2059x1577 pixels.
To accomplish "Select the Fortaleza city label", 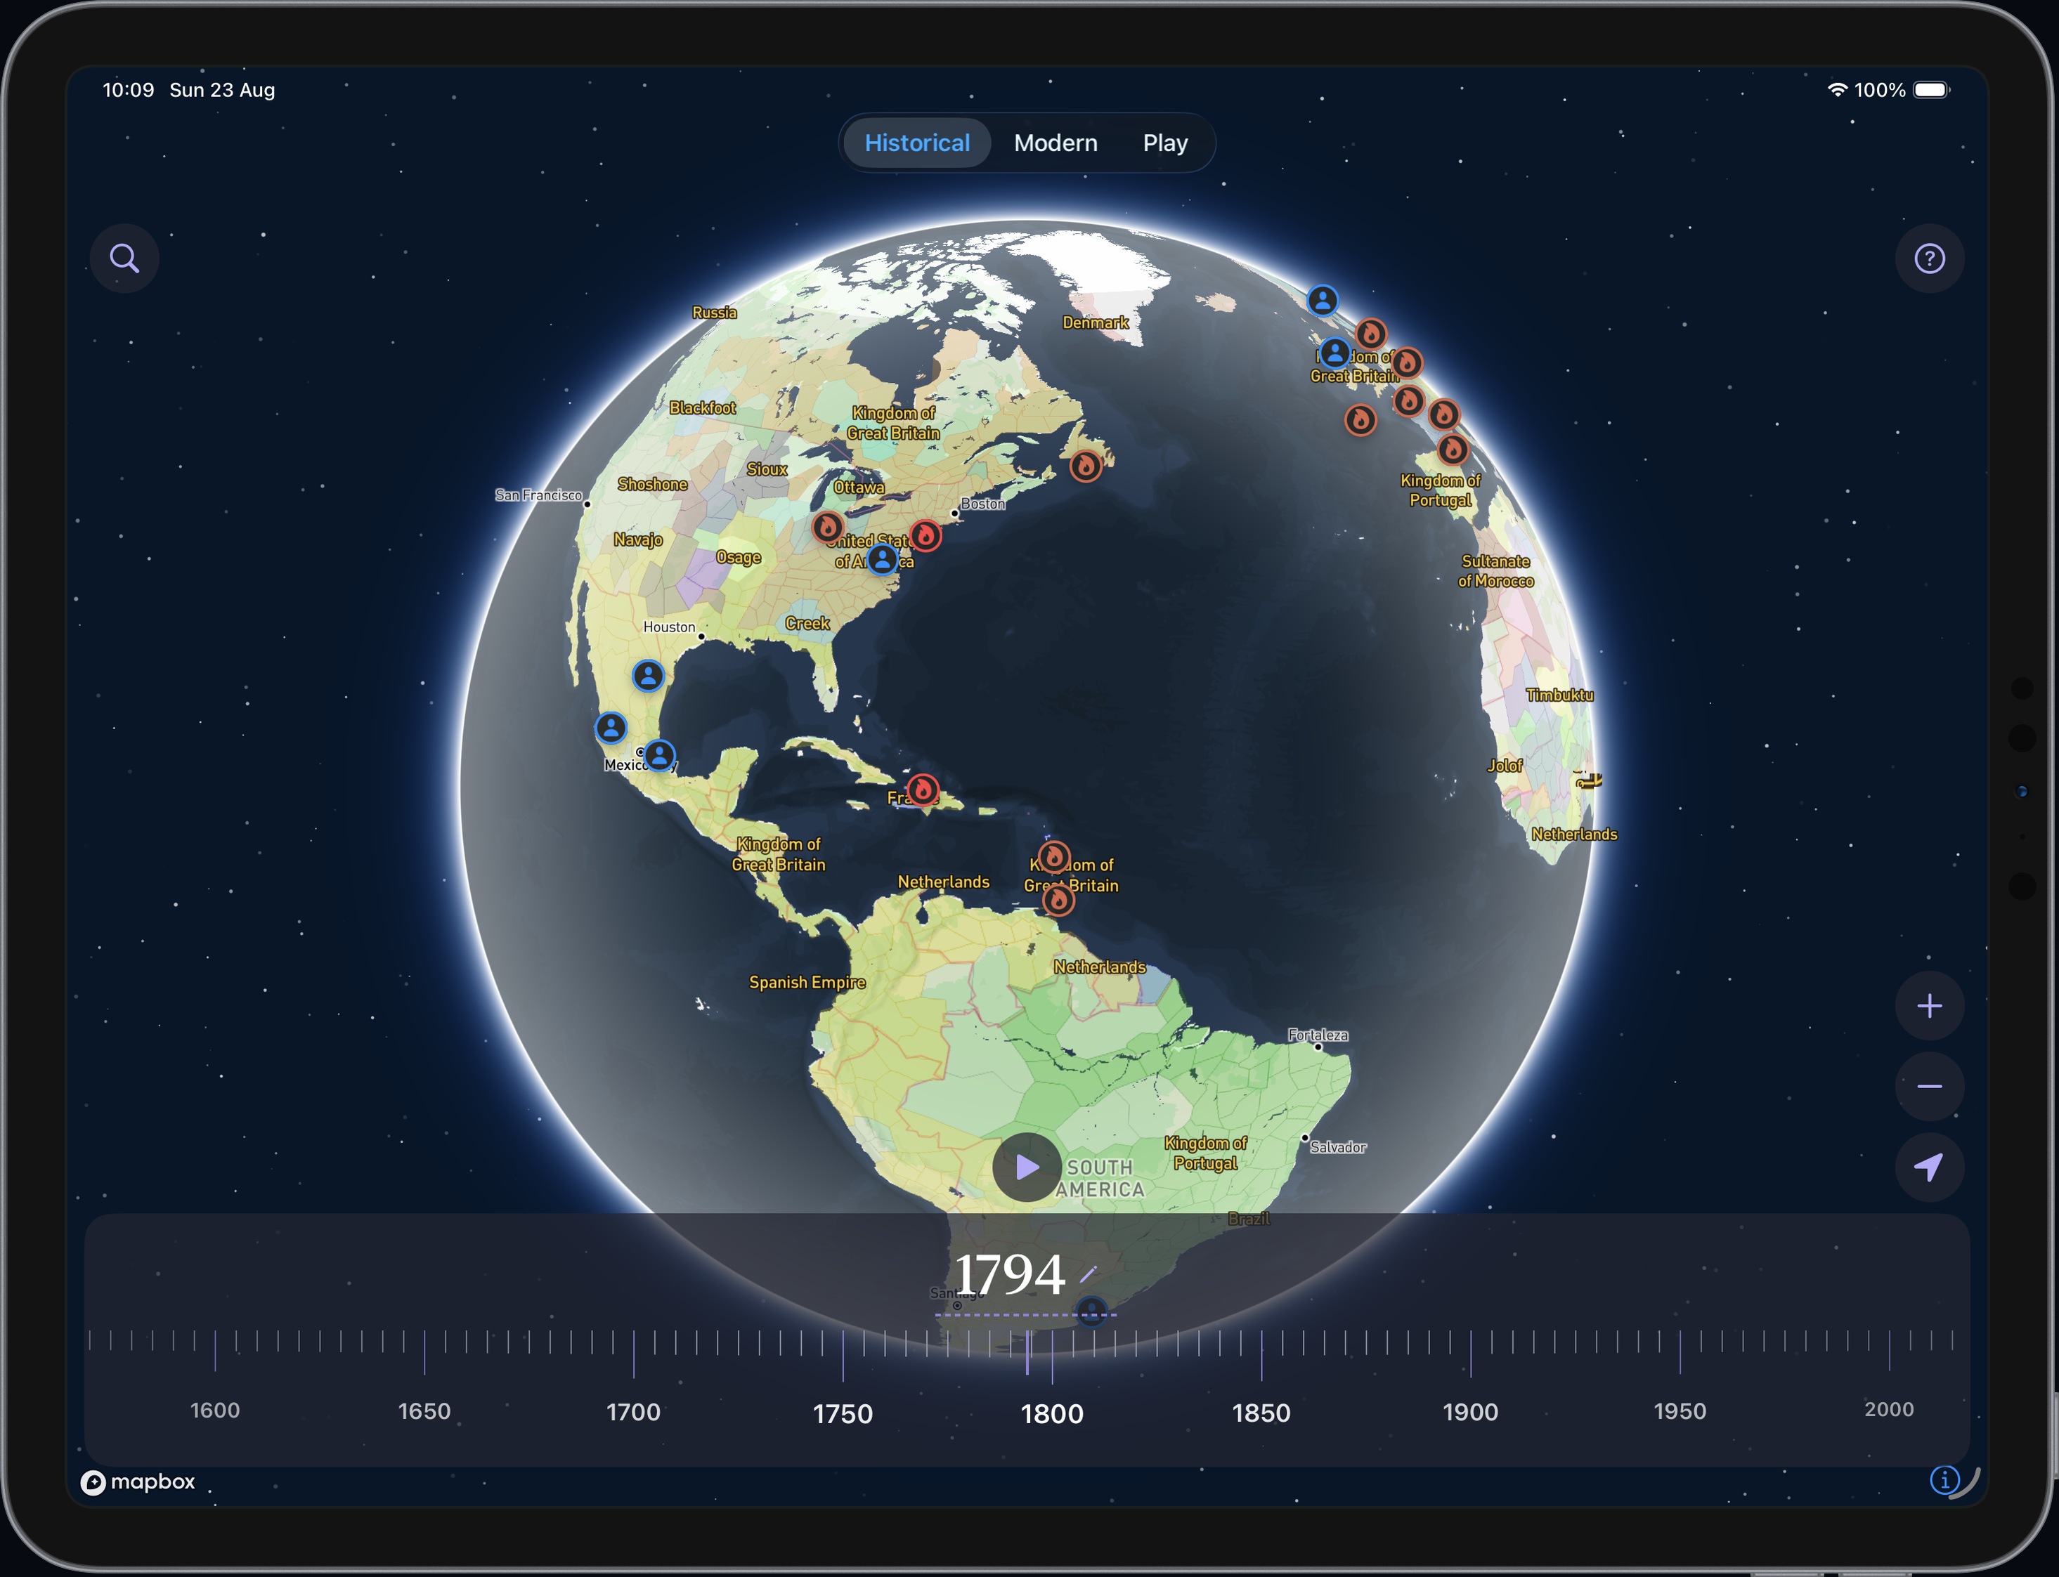I will click(x=1318, y=1035).
